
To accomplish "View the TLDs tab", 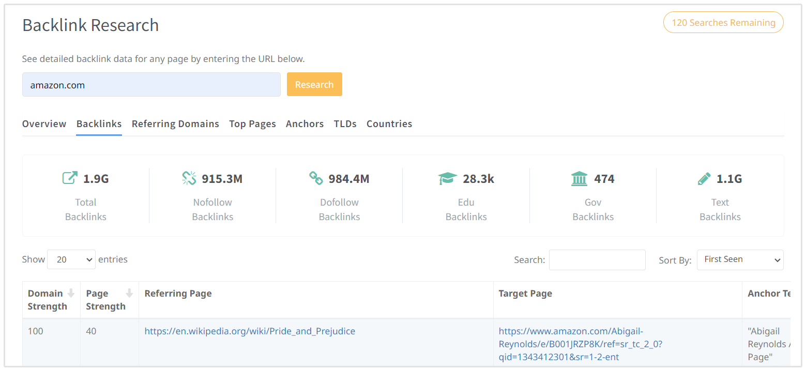I will click(345, 124).
